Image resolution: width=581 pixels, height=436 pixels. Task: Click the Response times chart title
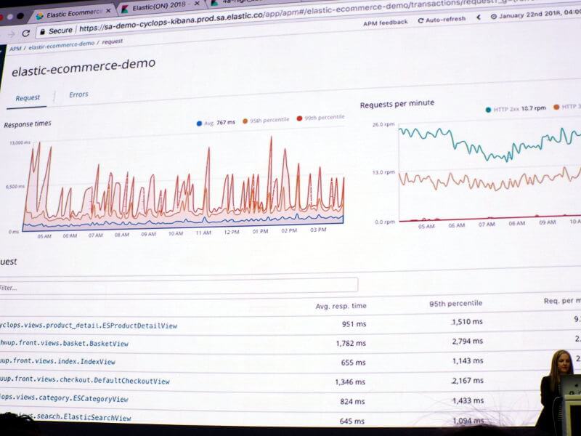click(x=28, y=124)
